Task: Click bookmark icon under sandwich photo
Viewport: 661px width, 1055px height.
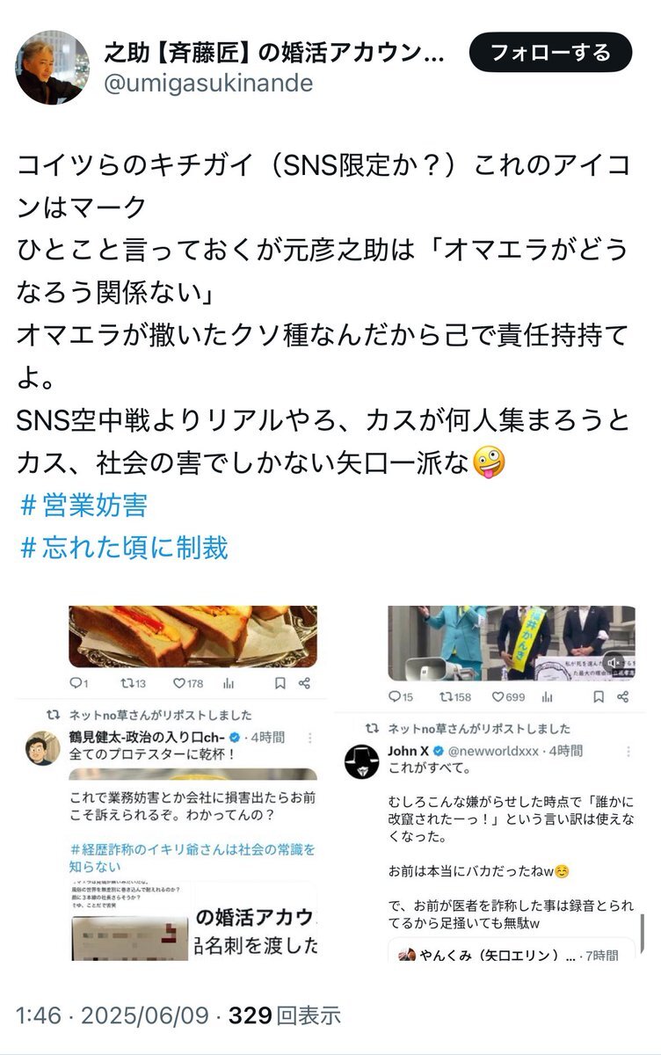Action: [280, 682]
